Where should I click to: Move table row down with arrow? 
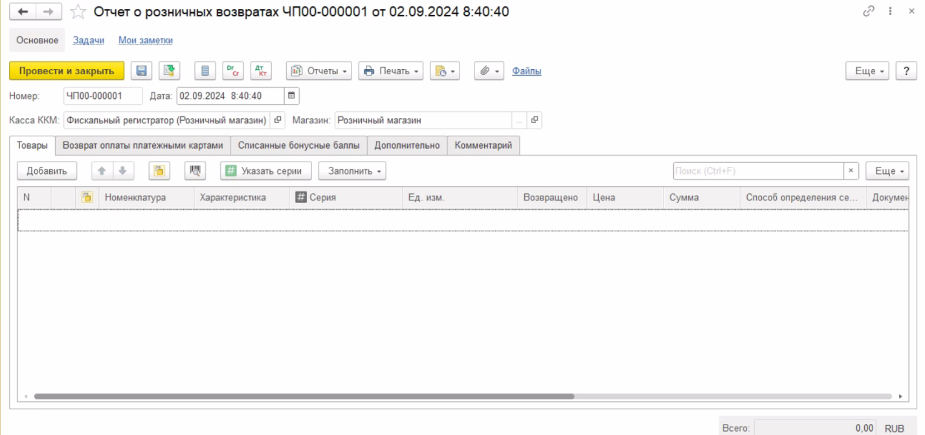122,171
